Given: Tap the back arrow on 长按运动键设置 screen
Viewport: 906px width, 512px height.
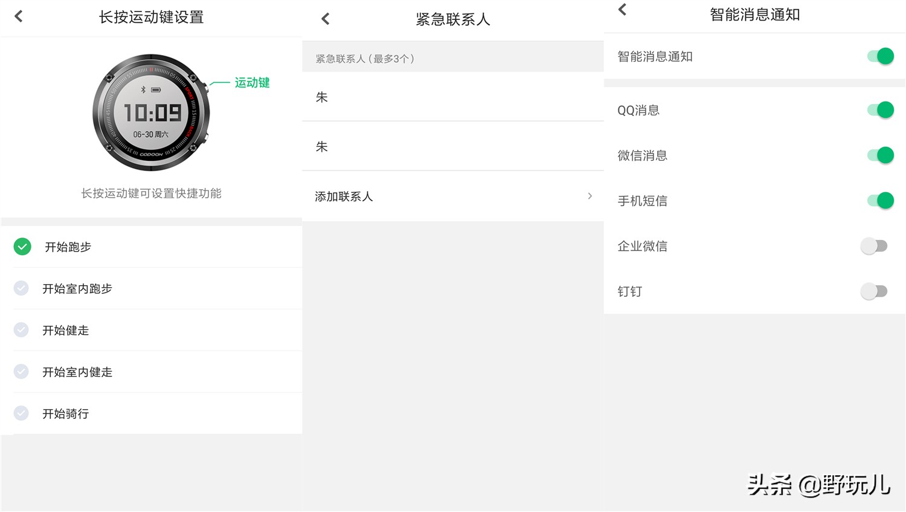Looking at the screenshot, I should (x=18, y=16).
